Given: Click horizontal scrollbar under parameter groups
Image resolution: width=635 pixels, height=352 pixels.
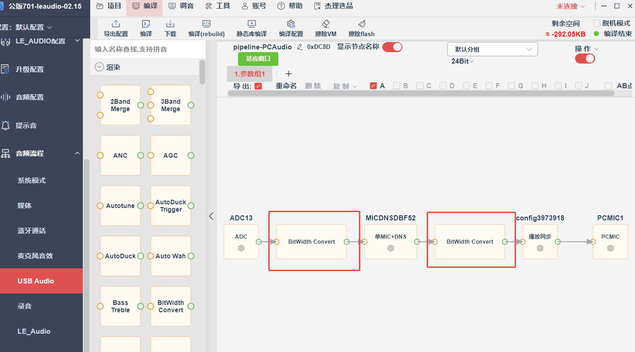Looking at the screenshot, I should (421, 93).
